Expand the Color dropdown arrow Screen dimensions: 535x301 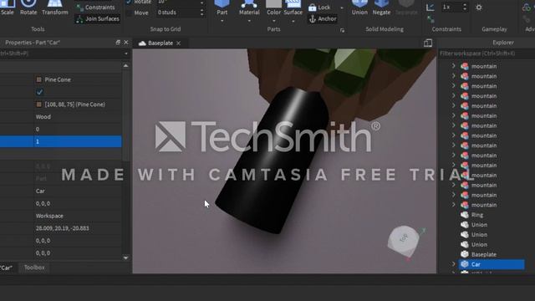[273, 21]
